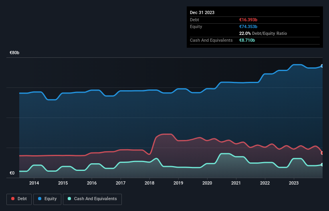Click the Equity label in tooltip
Screen dimensions: 329x211
click(196, 26)
